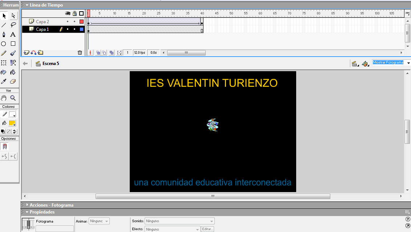Choose the Lasso tool
Screen dimensions: 411x232
point(13,25)
